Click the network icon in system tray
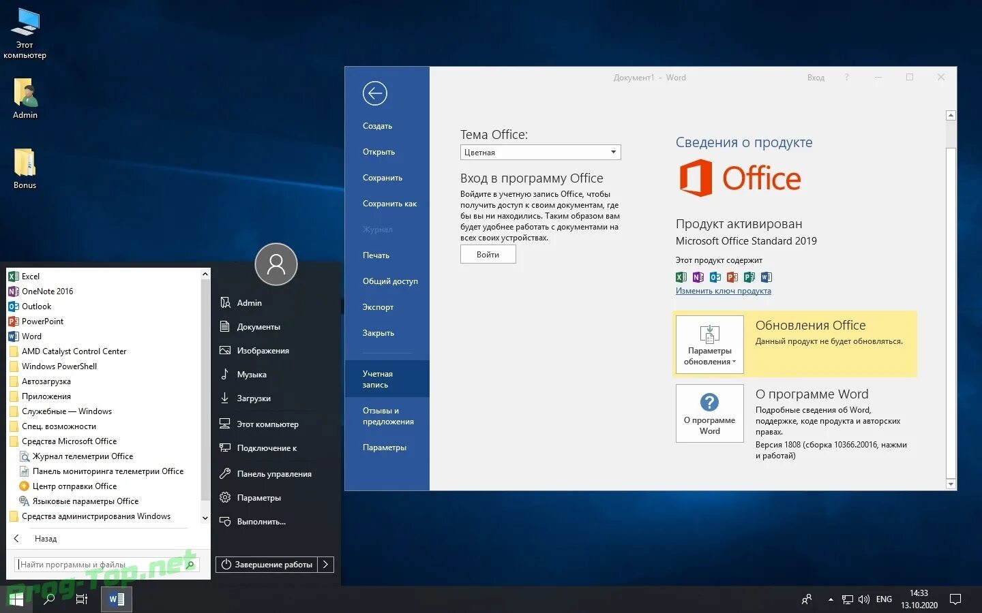This screenshot has width=982, height=613. click(848, 599)
